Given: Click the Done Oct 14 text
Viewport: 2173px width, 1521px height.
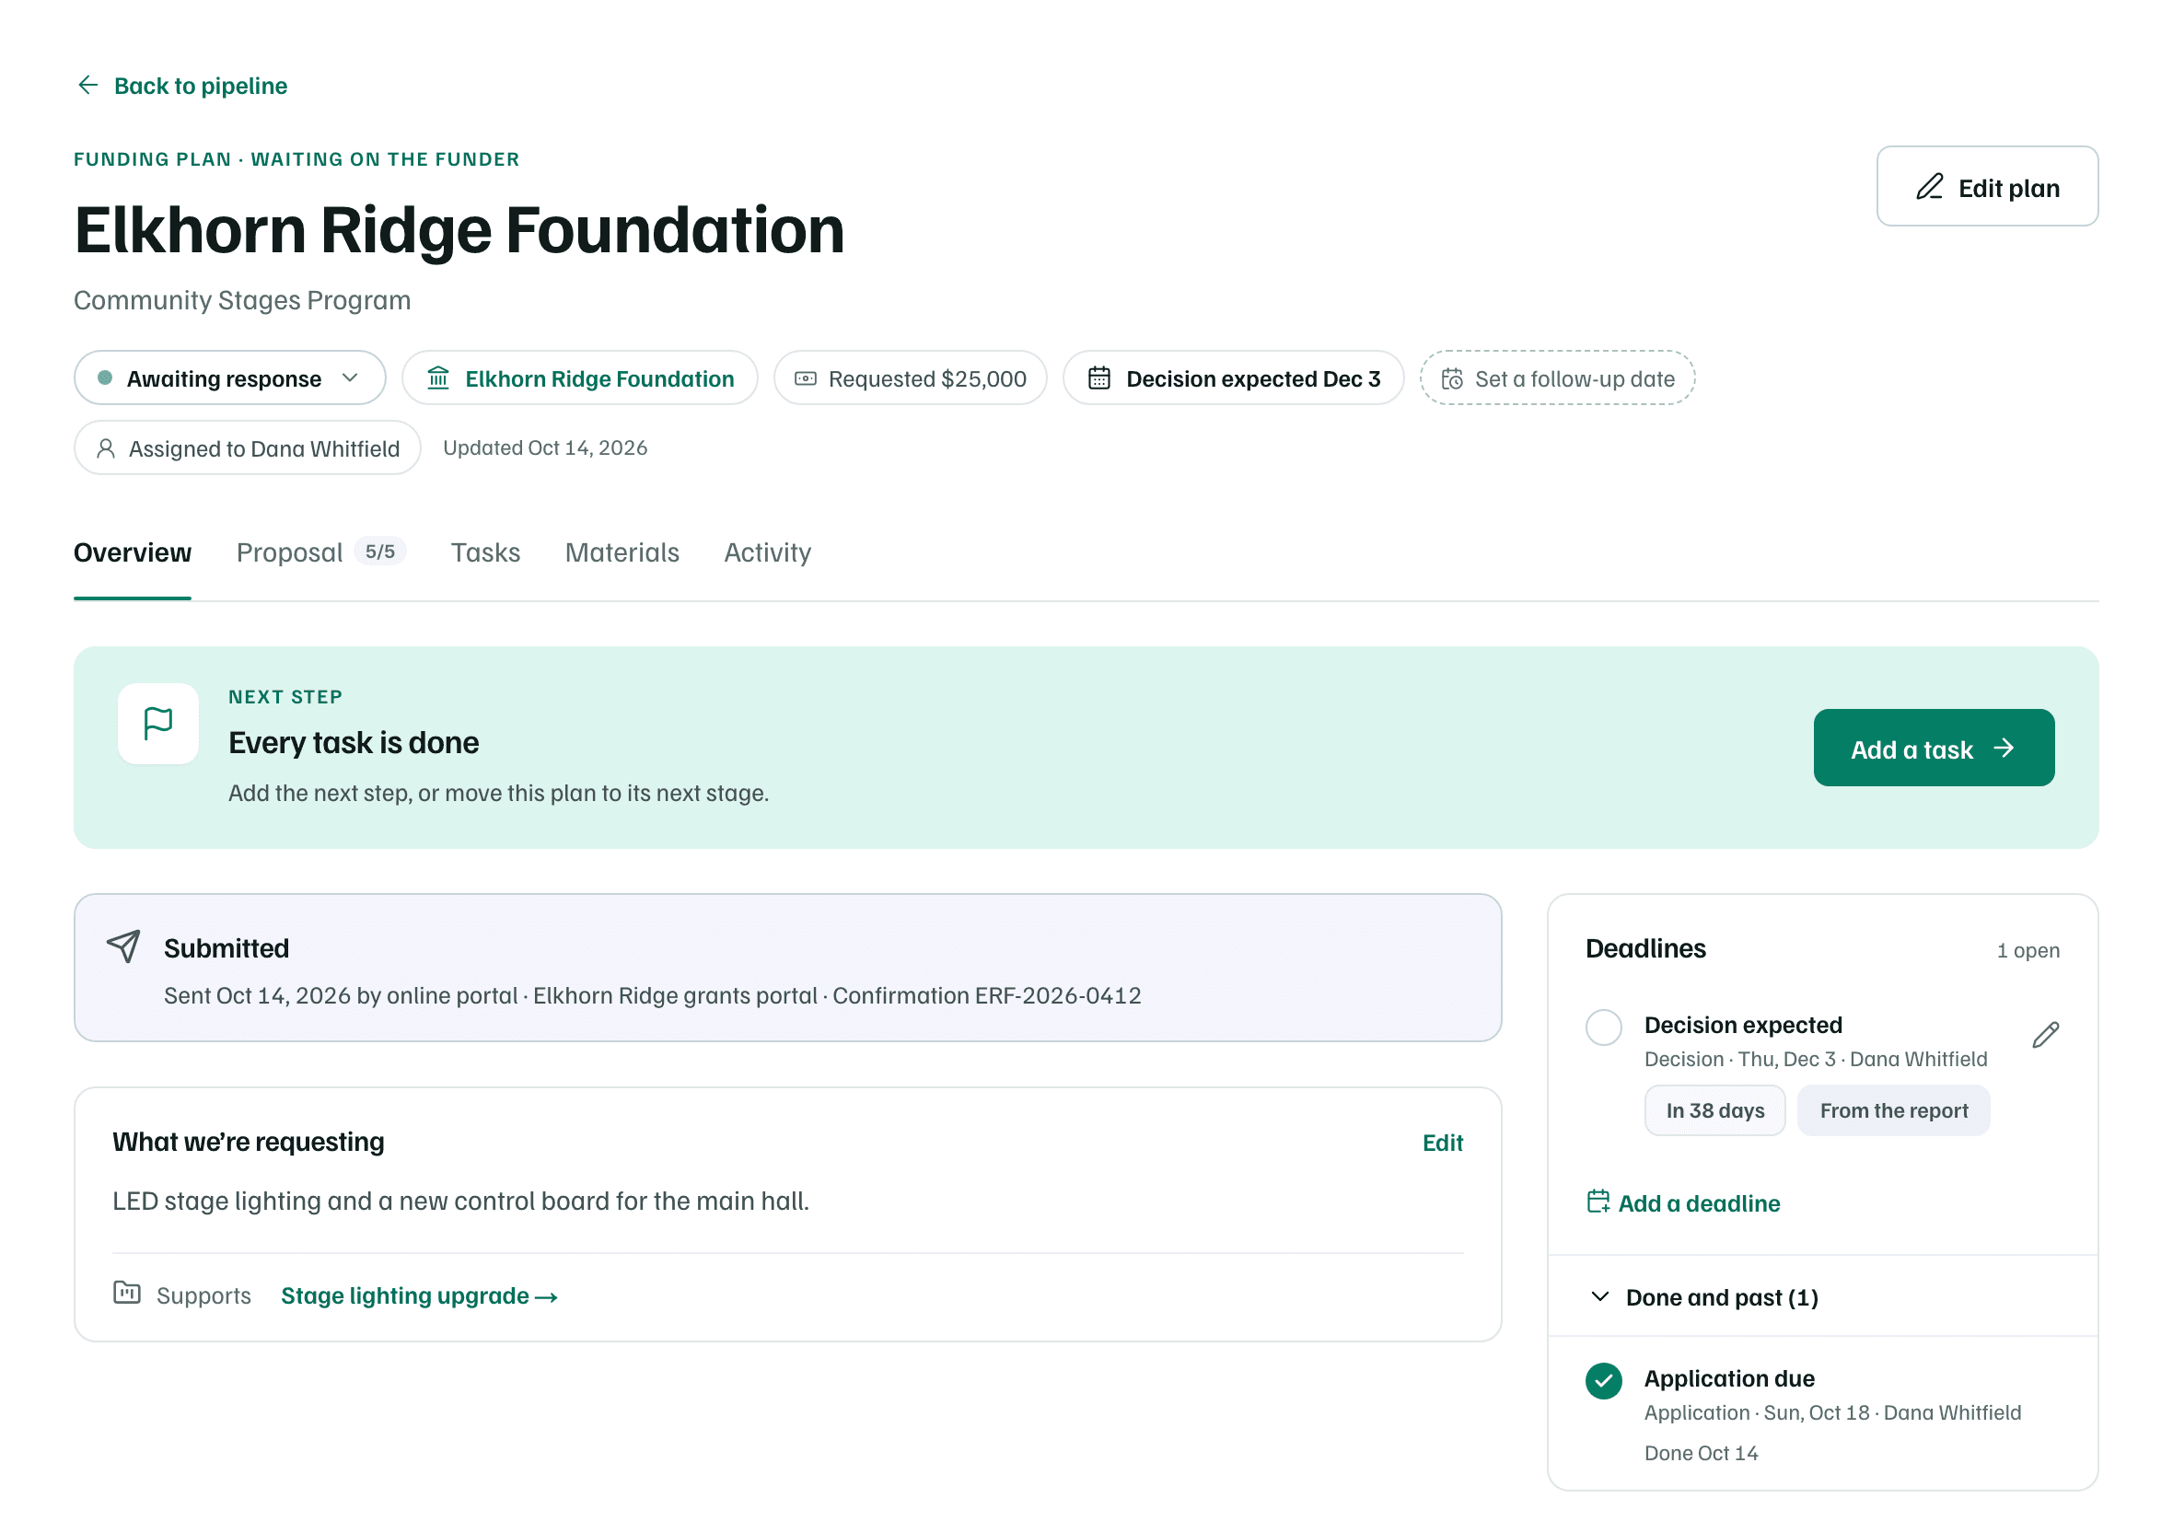Looking at the screenshot, I should [1701, 1454].
